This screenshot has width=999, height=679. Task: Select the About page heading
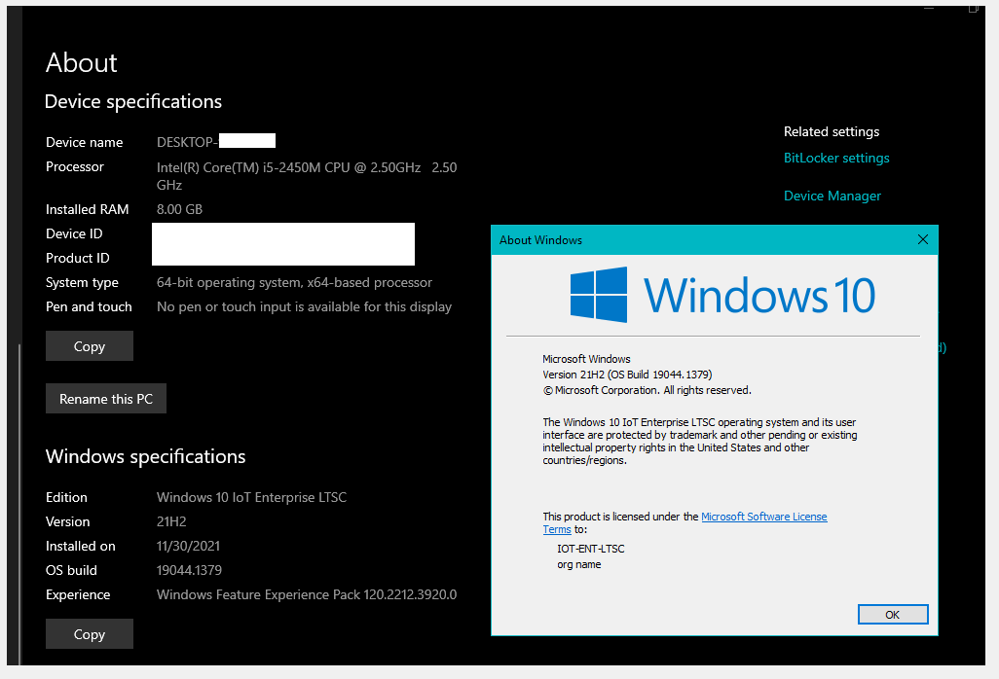[x=82, y=63]
